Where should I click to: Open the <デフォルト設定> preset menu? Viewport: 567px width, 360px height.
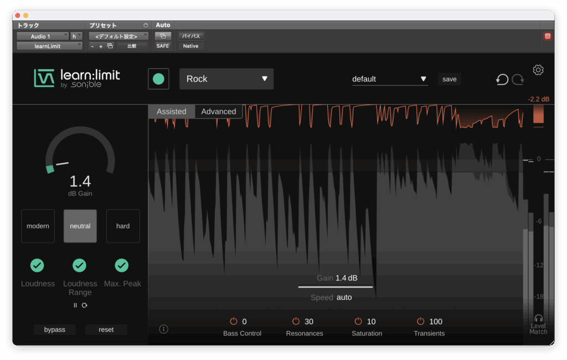point(118,36)
